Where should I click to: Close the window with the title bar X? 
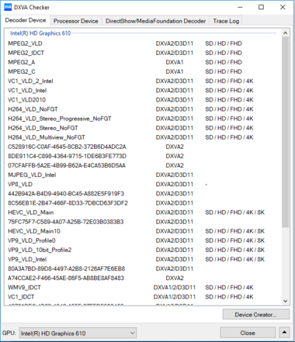[x=283, y=7]
